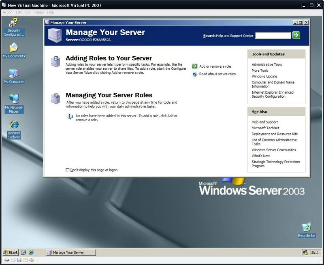Open Computer and Domain Name Information link
This screenshot has height=265, width=324.
273,84
